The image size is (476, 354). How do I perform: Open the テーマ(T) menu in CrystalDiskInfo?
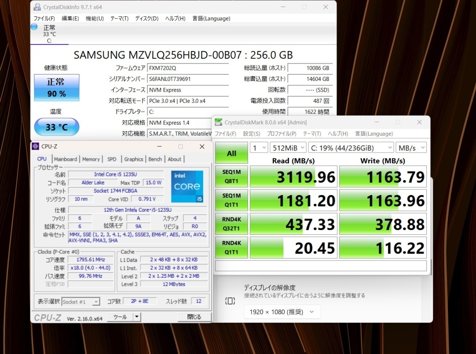(119, 19)
